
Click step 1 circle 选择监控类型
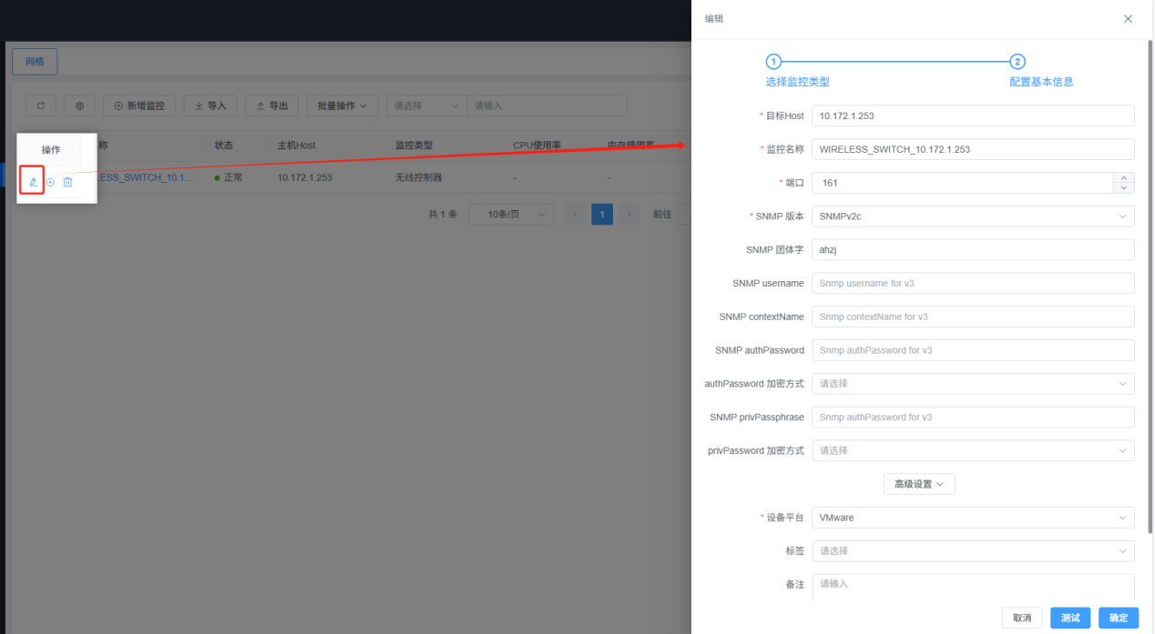point(773,62)
